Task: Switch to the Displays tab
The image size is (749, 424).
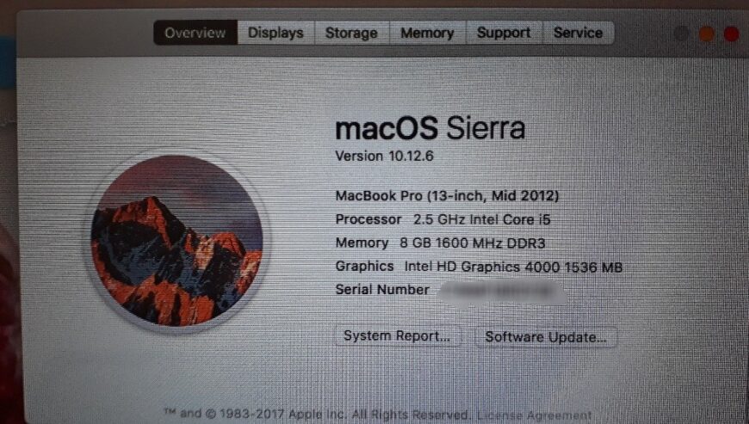Action: click(275, 33)
